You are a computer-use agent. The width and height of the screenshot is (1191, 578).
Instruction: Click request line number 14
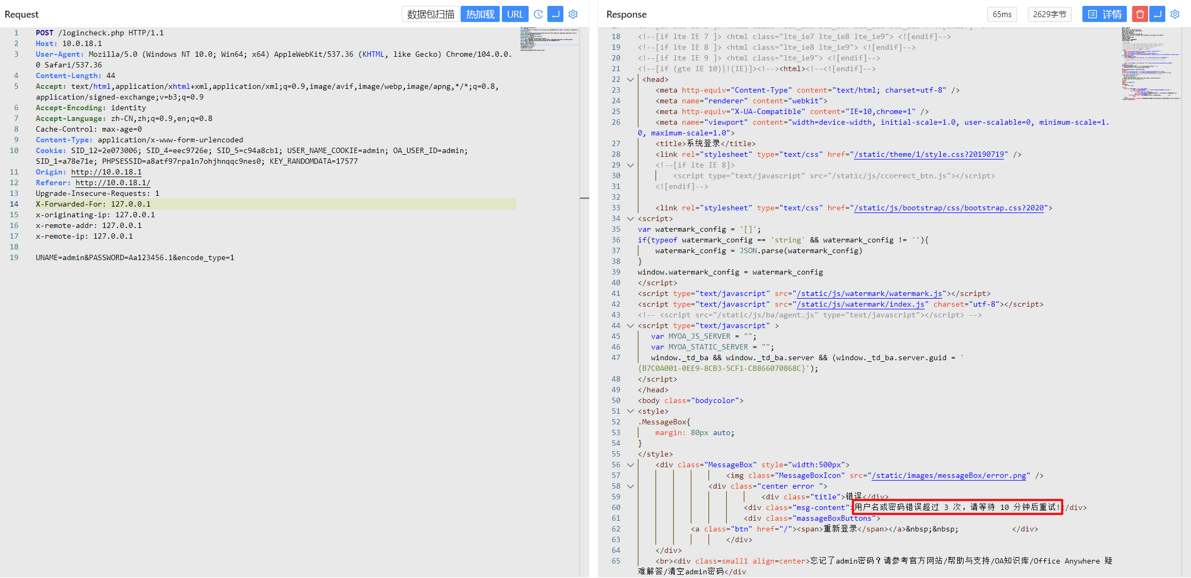pyautogui.click(x=14, y=204)
